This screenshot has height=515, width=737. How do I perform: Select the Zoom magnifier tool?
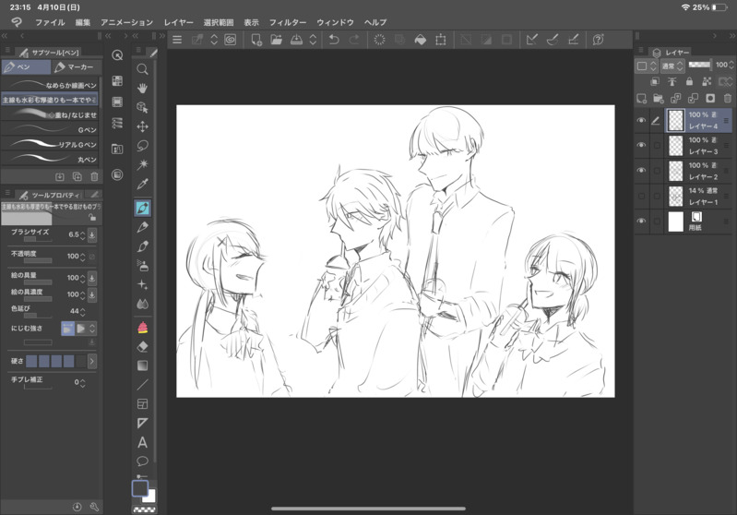tap(142, 69)
